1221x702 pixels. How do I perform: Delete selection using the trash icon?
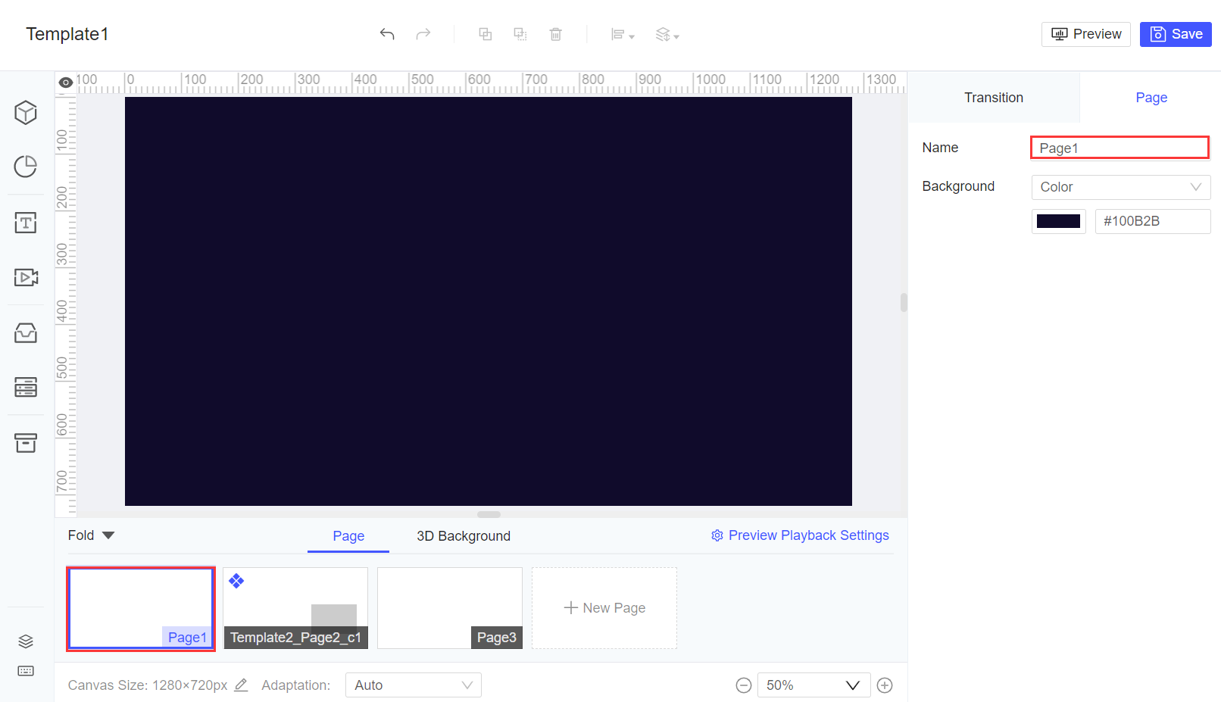(556, 34)
